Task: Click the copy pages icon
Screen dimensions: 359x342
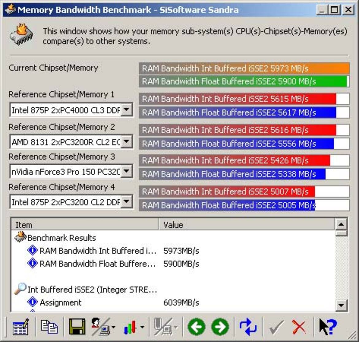Action: coord(49,327)
